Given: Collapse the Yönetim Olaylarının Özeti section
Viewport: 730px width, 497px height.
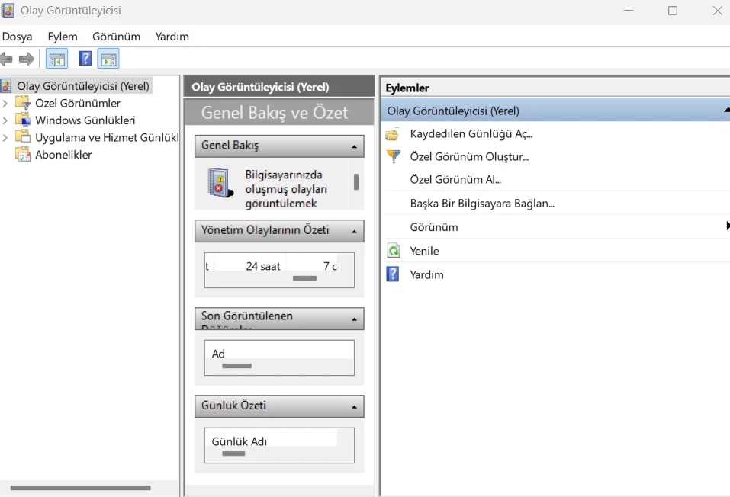Looking at the screenshot, I should pos(354,231).
